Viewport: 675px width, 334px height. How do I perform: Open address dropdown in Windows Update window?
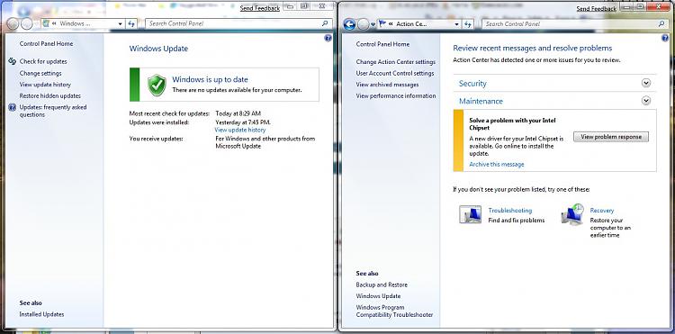[x=120, y=24]
